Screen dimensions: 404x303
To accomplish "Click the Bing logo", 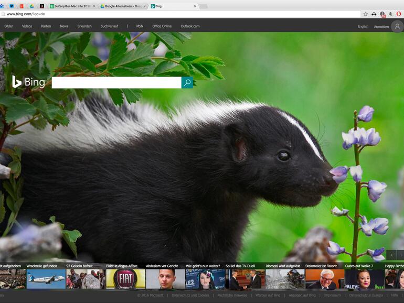I will tap(29, 82).
